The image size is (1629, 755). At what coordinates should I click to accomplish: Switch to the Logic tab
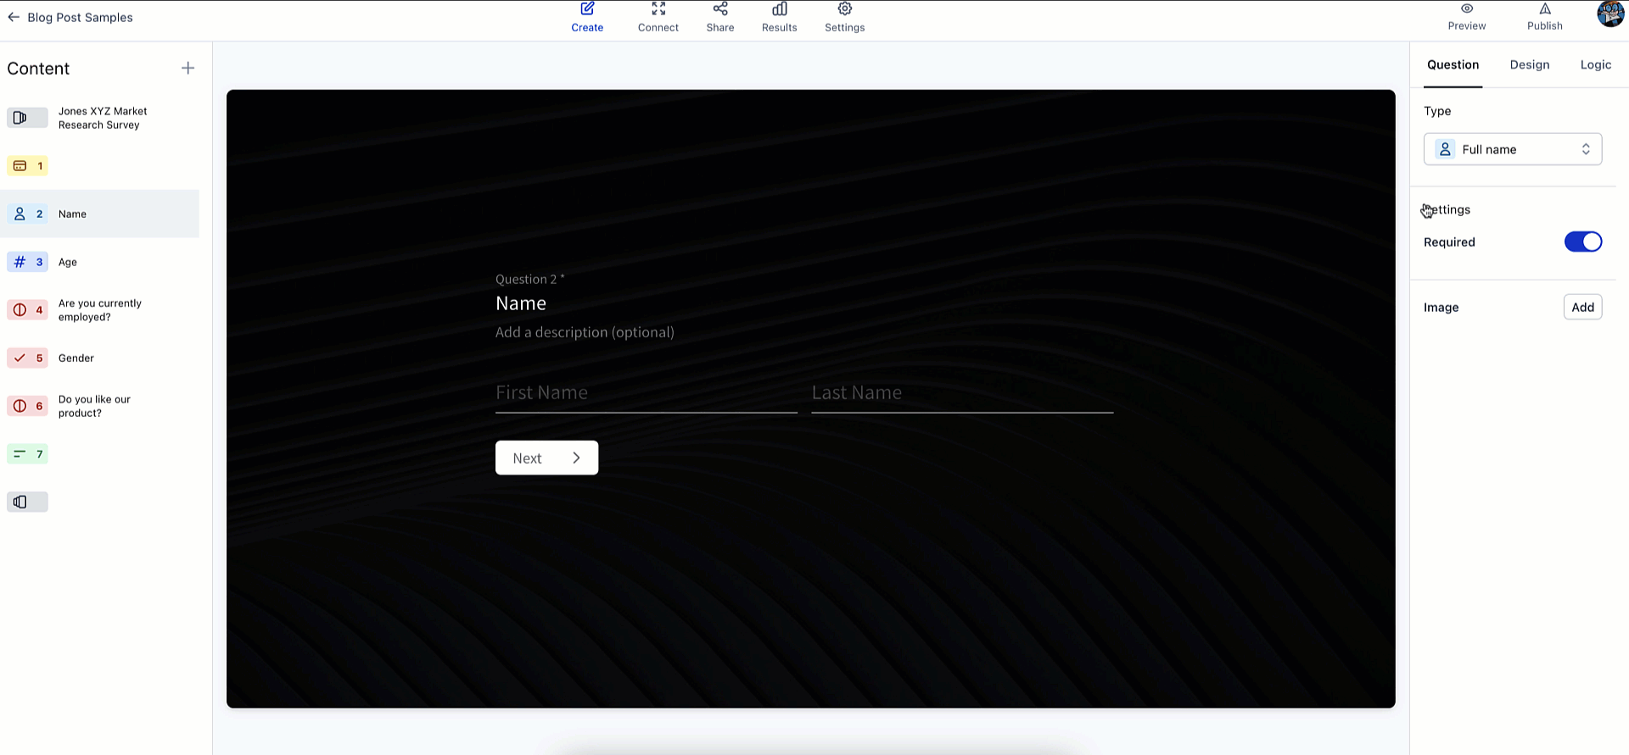(1595, 64)
